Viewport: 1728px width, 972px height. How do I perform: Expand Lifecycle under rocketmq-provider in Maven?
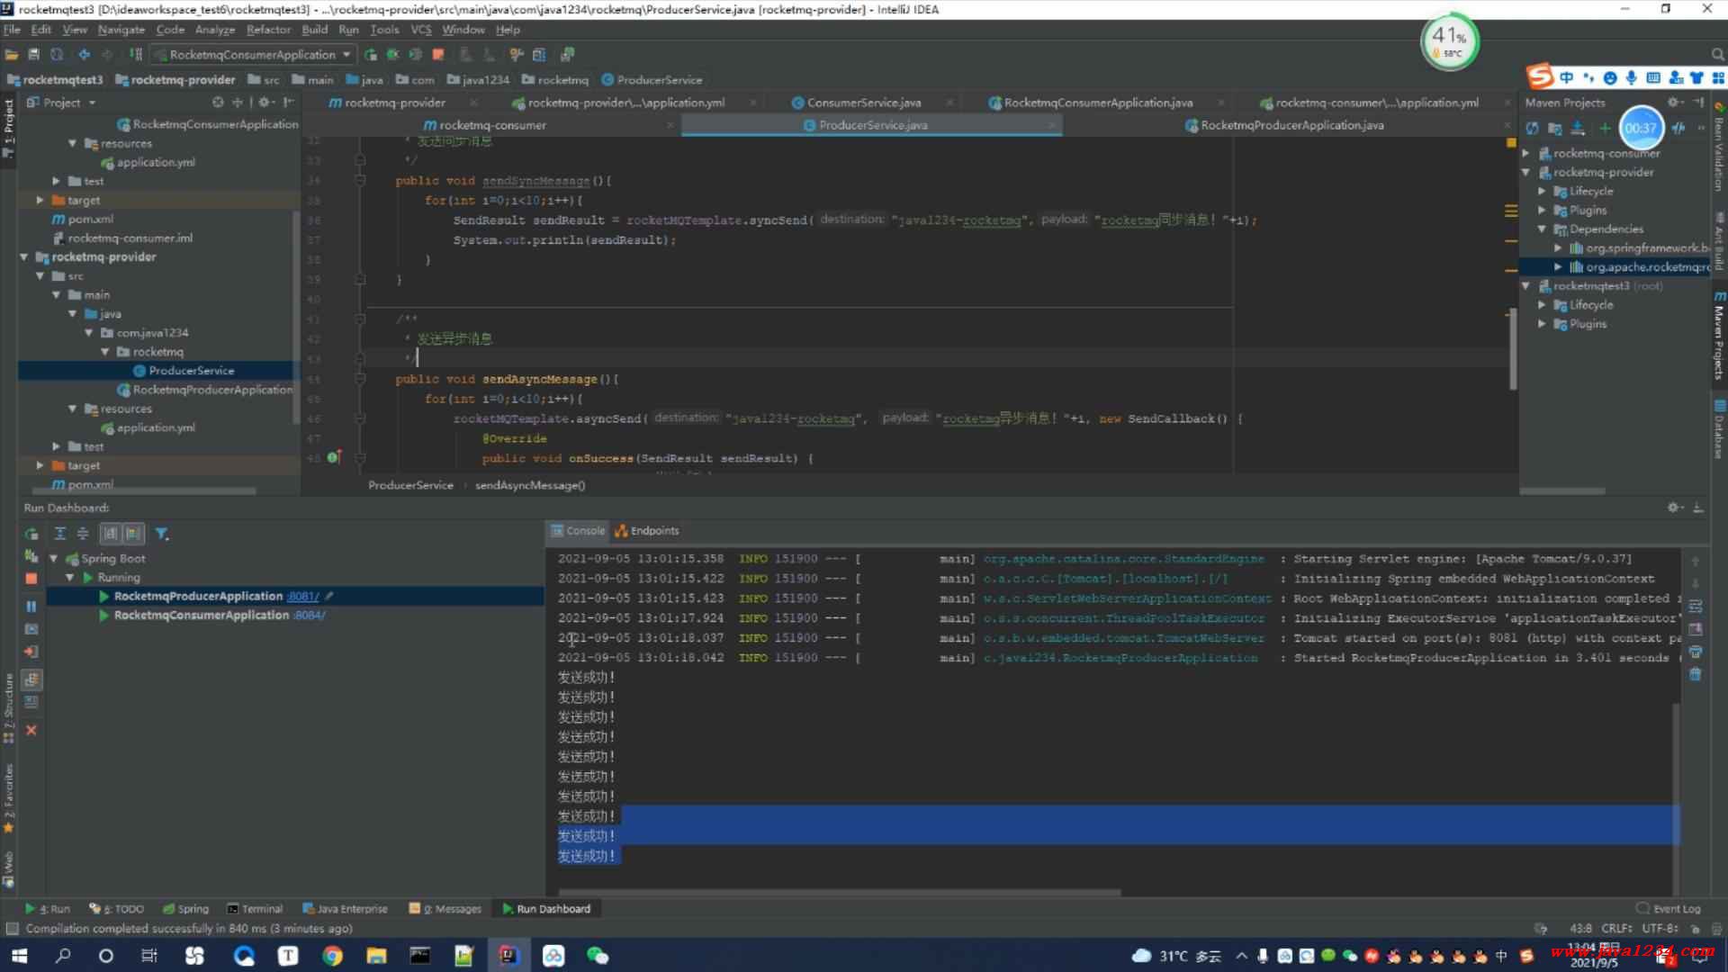[x=1543, y=192]
